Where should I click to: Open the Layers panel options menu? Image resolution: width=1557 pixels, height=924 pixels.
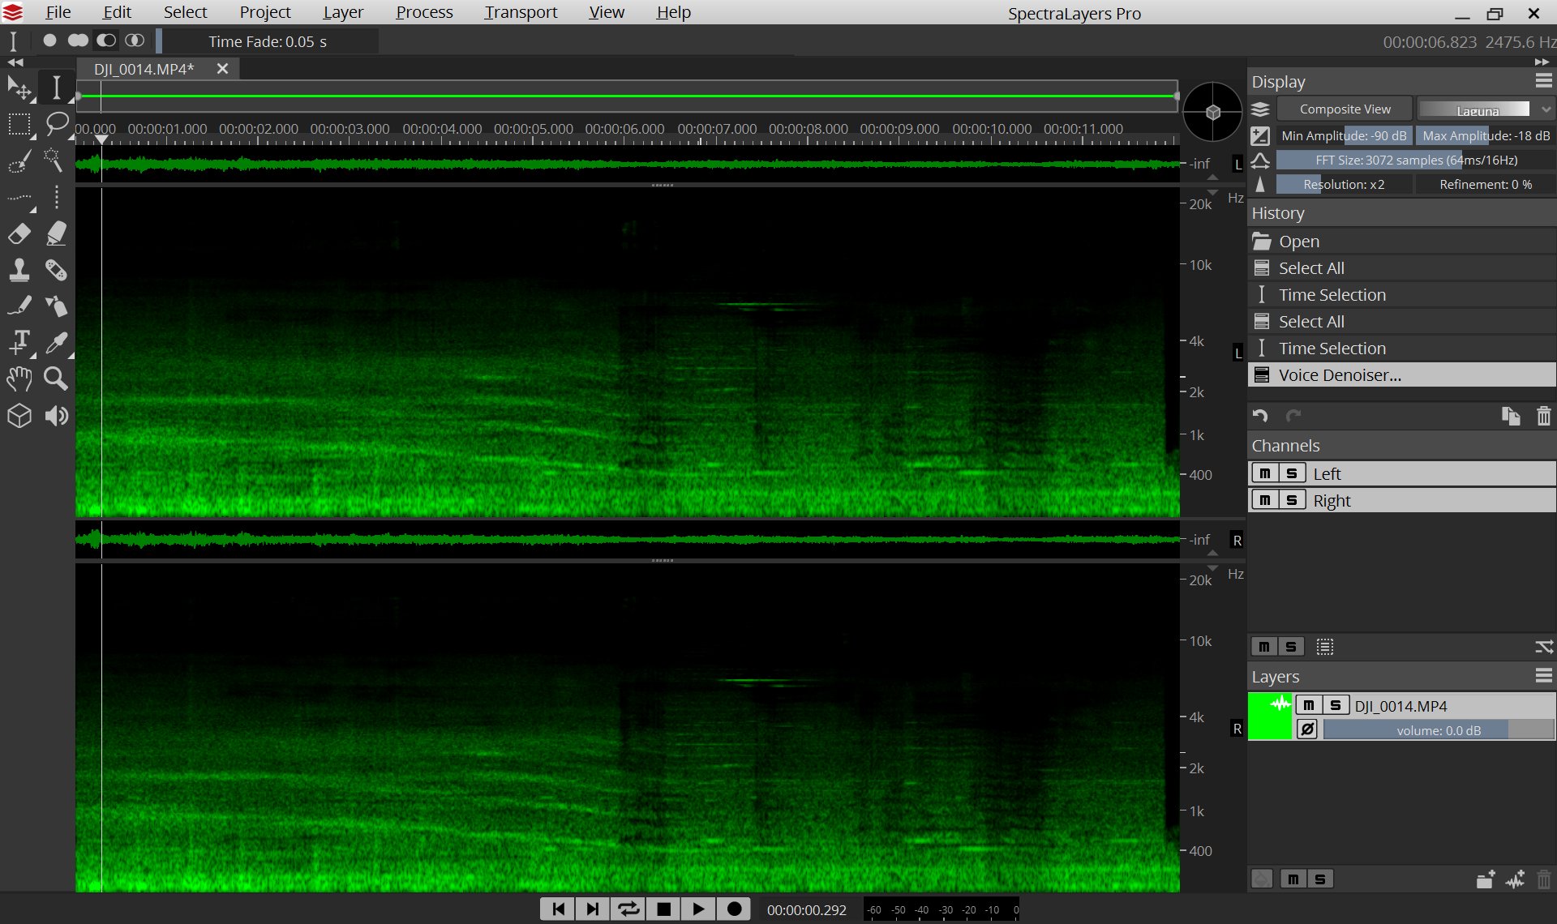pos(1544,676)
